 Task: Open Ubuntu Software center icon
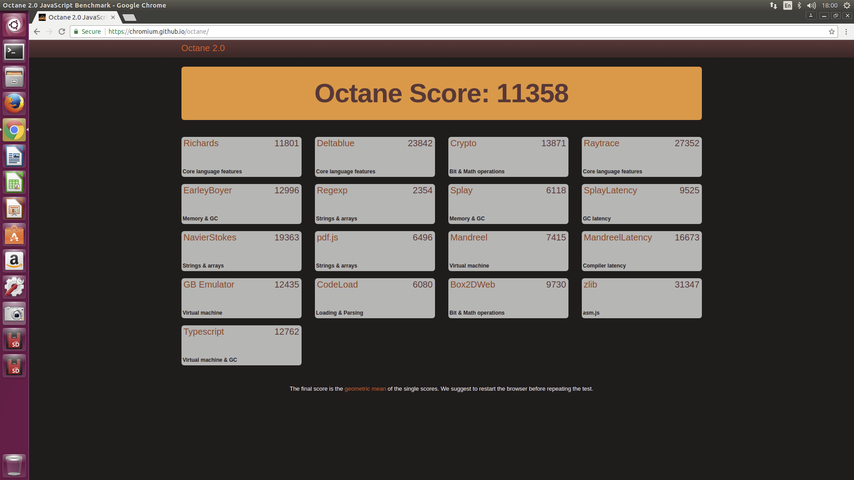click(14, 235)
